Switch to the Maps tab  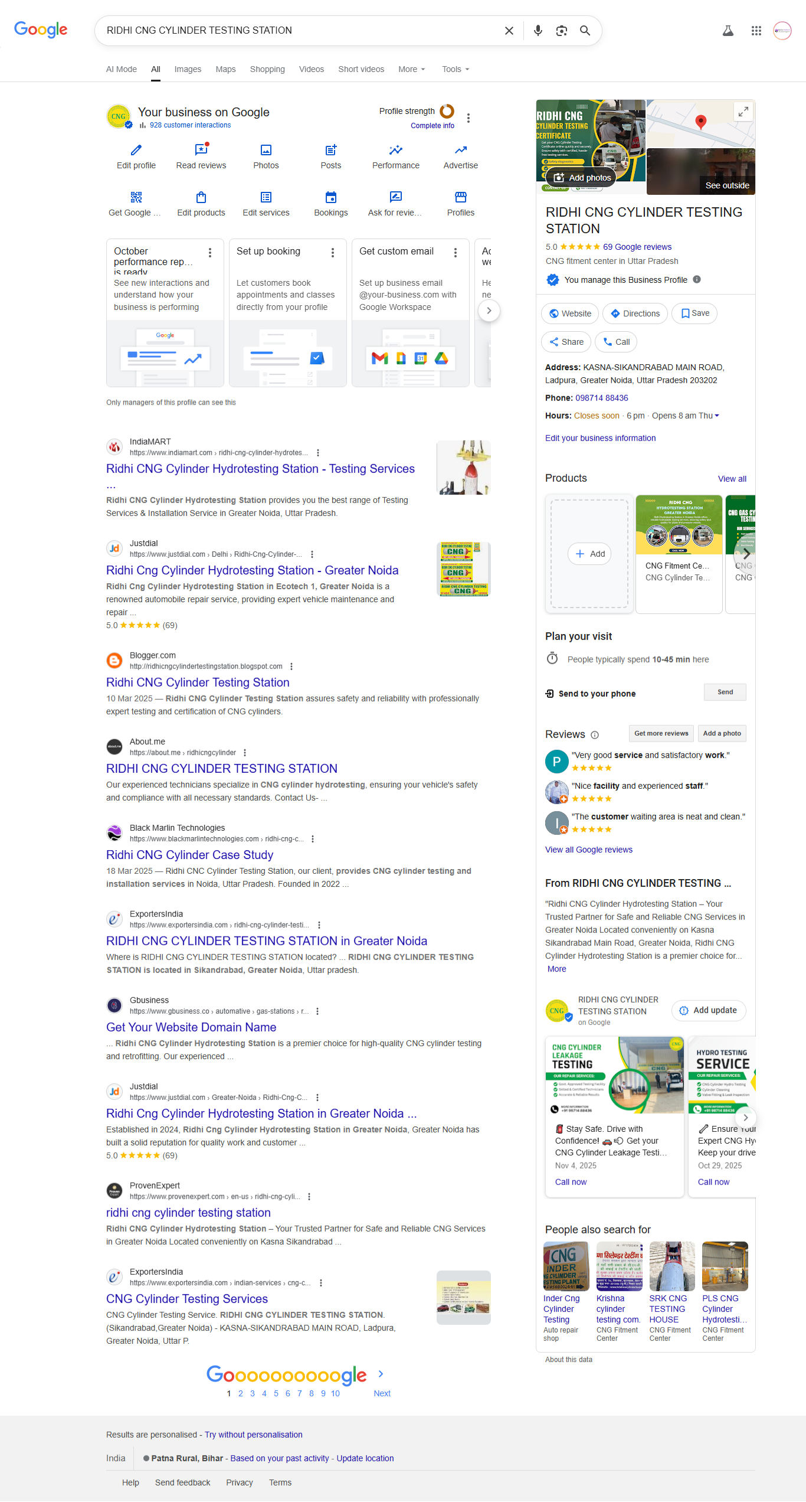(225, 69)
